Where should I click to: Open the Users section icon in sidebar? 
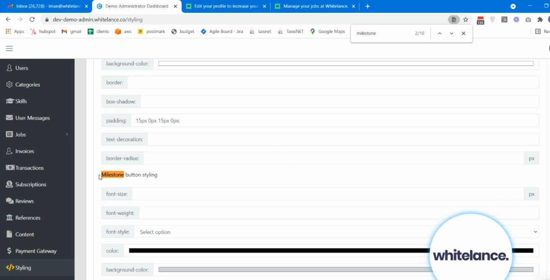[x=9, y=68]
